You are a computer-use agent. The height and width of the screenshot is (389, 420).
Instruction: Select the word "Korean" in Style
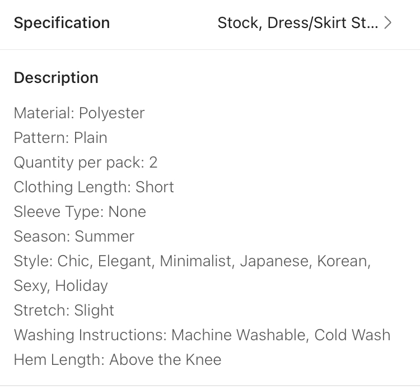[343, 261]
